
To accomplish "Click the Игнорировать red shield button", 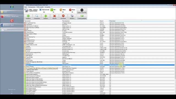I will (x=63, y=17).
